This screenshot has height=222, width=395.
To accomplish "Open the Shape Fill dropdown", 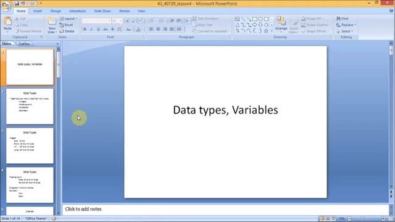I will [x=312, y=18].
